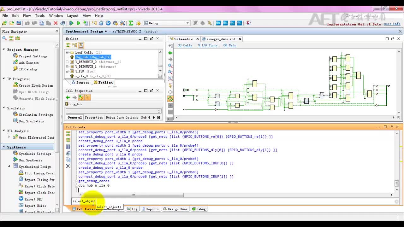Image resolution: width=404 pixels, height=227 pixels.
Task: Select u_ila_0 in the Netlist tree
Action: (x=81, y=76)
